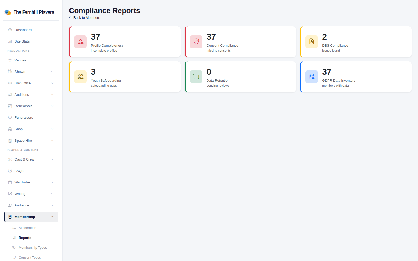Open the Site Stats sidebar link

click(31, 41)
